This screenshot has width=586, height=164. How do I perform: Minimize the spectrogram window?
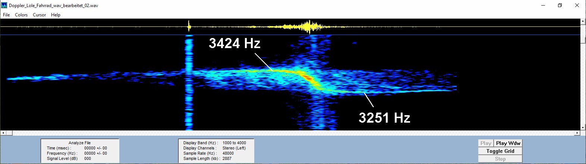543,5
